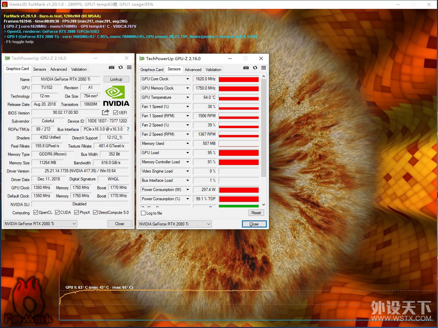Open the Fan 2 Speed (RPM) dropdown
Viewport: 438px width, 328px height.
(x=188, y=134)
